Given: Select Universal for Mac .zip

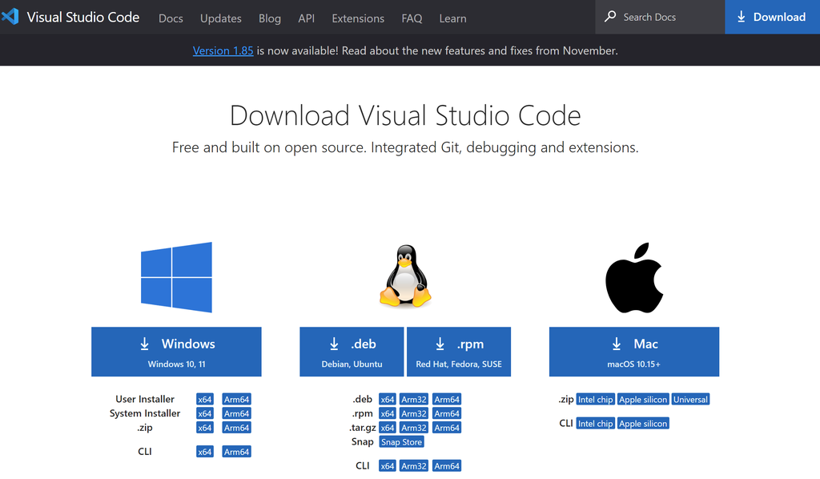Looking at the screenshot, I should [690, 400].
